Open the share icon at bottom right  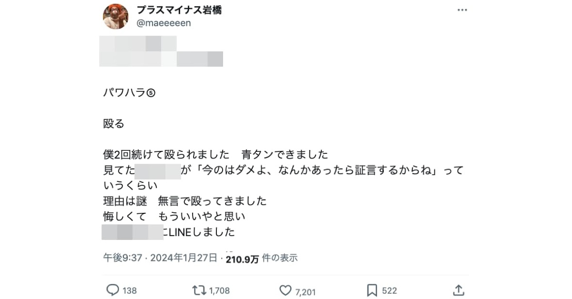click(x=458, y=290)
